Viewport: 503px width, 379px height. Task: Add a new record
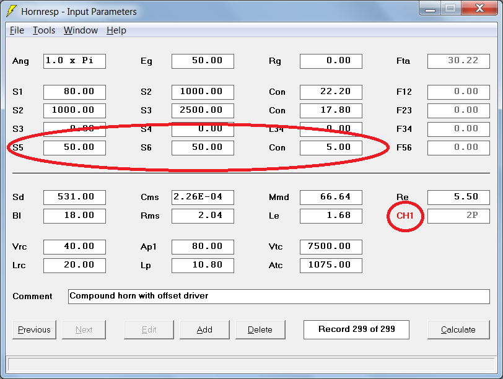tap(204, 329)
